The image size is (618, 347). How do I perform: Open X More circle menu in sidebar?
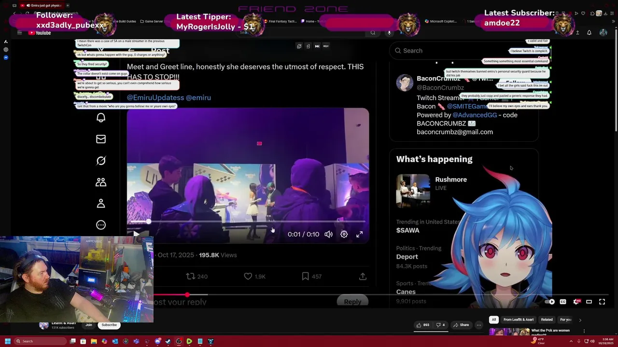coord(101,225)
